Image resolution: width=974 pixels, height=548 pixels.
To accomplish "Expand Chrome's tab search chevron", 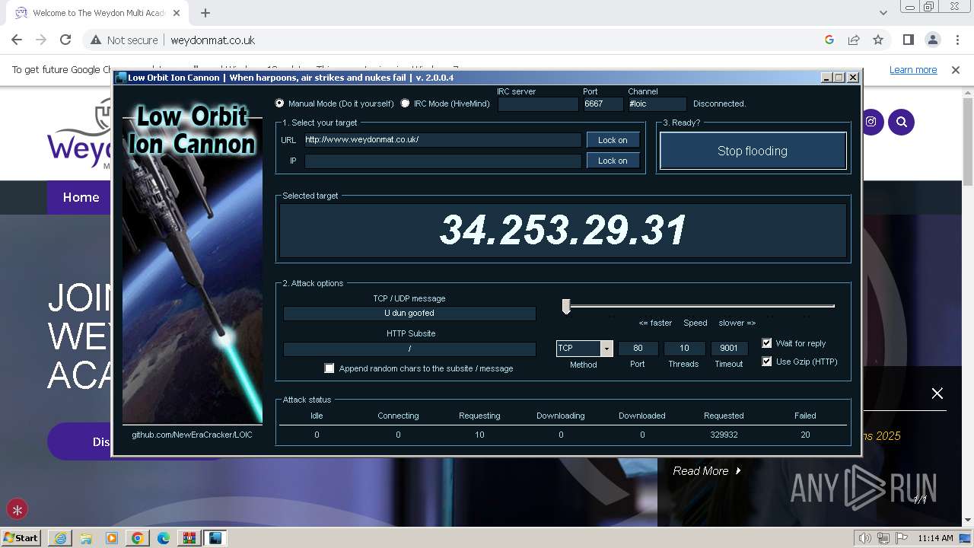I will coord(883,12).
